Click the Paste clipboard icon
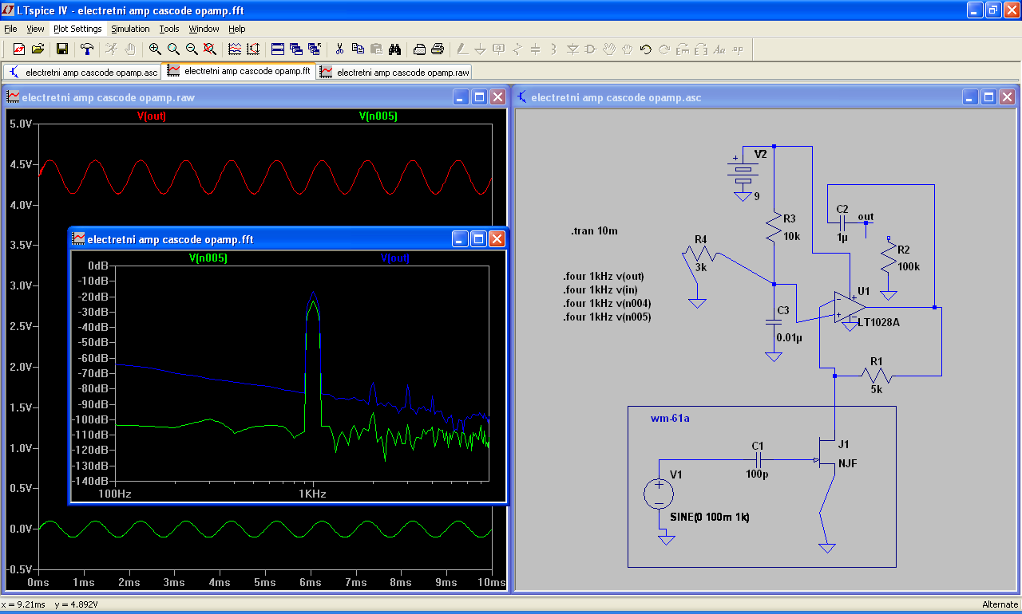1022x614 pixels. pos(376,49)
